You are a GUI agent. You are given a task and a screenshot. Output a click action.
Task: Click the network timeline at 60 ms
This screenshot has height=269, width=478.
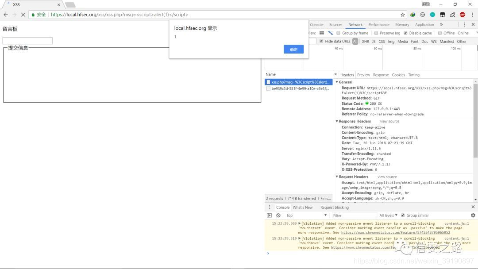point(378,48)
